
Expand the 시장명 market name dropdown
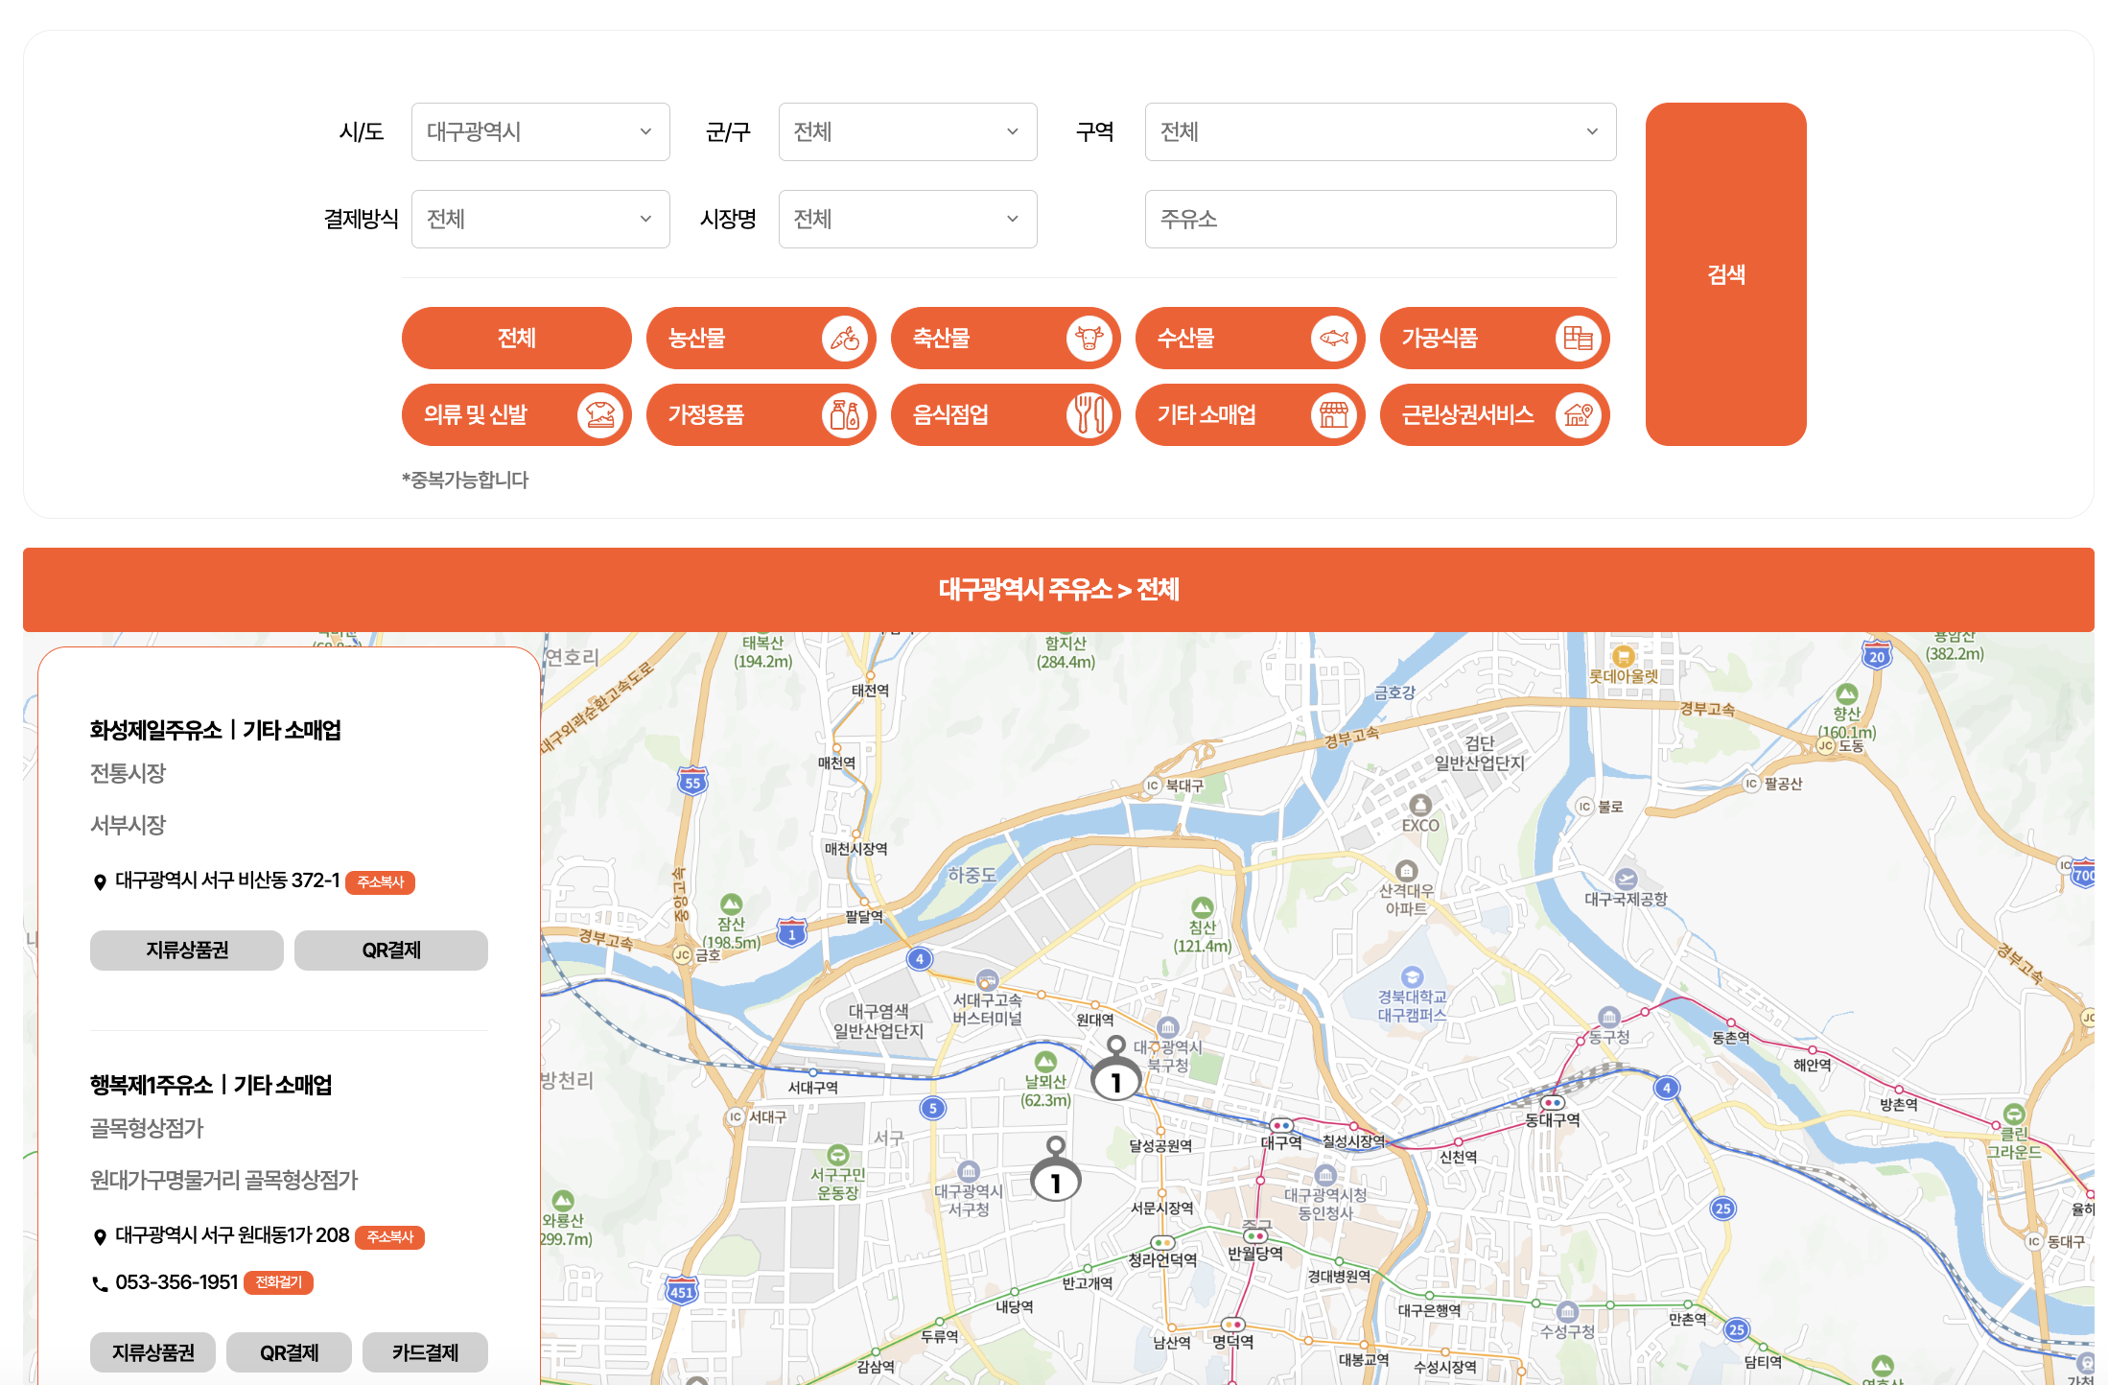coord(906,220)
